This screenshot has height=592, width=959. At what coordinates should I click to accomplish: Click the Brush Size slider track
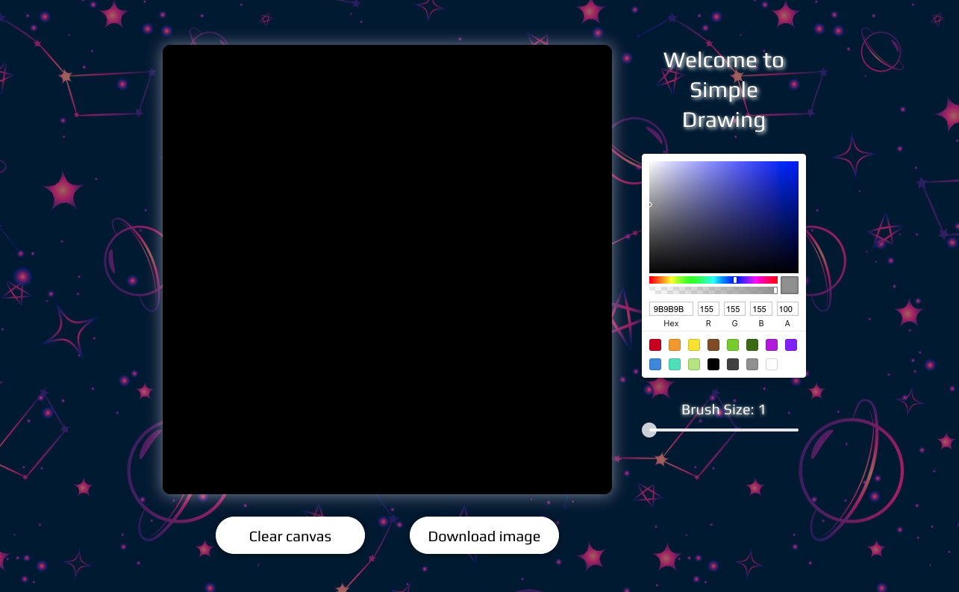coord(724,430)
